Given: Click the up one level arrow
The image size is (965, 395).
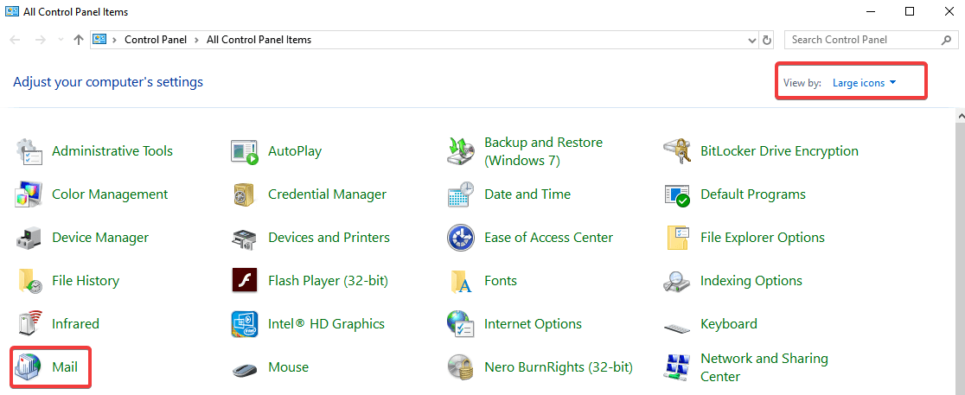Looking at the screenshot, I should click(x=78, y=40).
